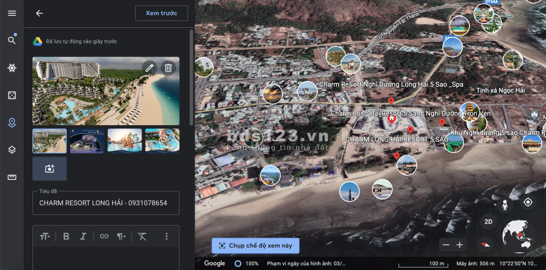Screen dimensions: 546x270
Task: Open more options in text toolbar
Action: [x=167, y=236]
